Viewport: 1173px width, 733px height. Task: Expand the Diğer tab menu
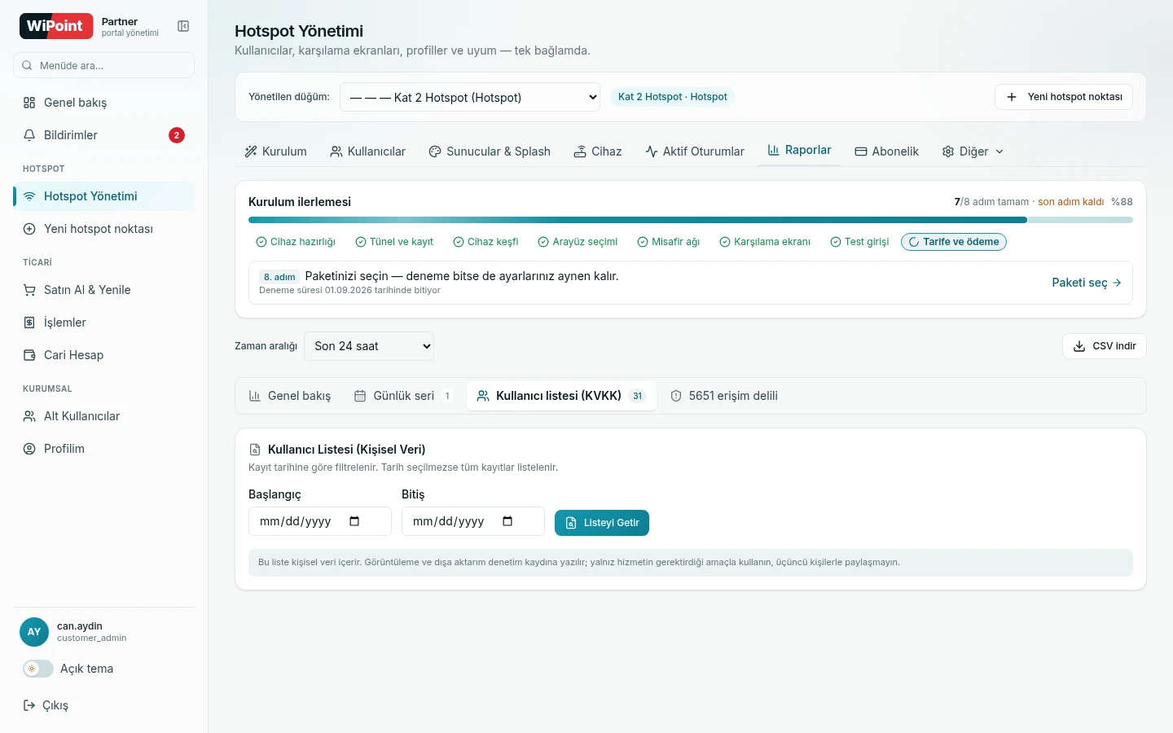click(x=973, y=151)
